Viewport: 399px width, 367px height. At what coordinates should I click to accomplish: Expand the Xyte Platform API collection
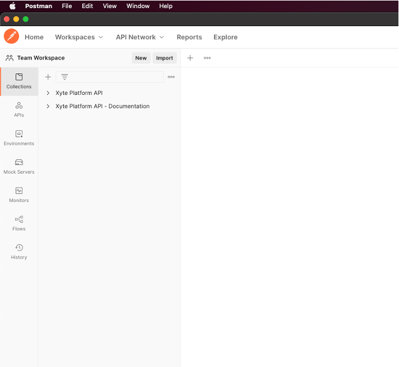[x=48, y=93]
